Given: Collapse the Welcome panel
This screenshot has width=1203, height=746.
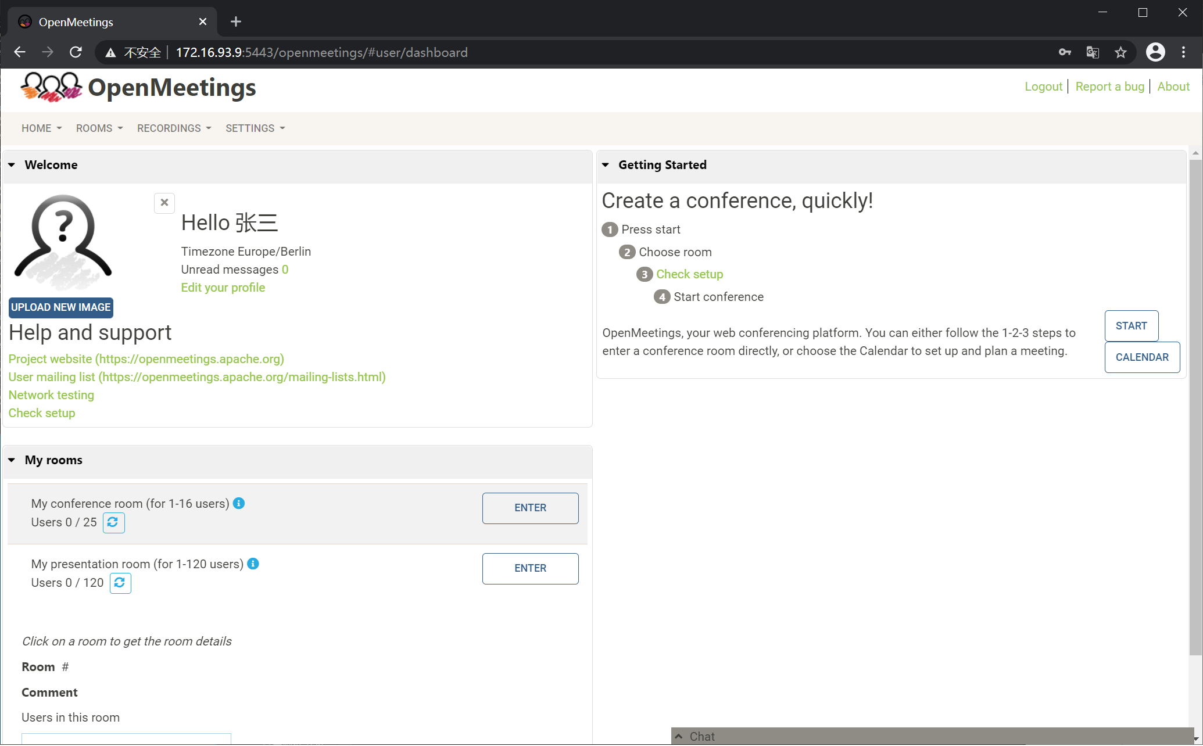Looking at the screenshot, I should coord(12,165).
